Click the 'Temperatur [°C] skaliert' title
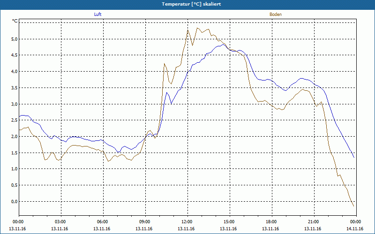The image size is (375, 234). tap(191, 4)
